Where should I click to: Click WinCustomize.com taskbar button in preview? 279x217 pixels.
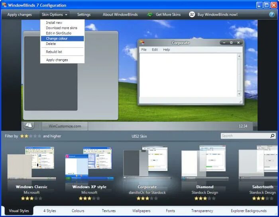click(65, 126)
